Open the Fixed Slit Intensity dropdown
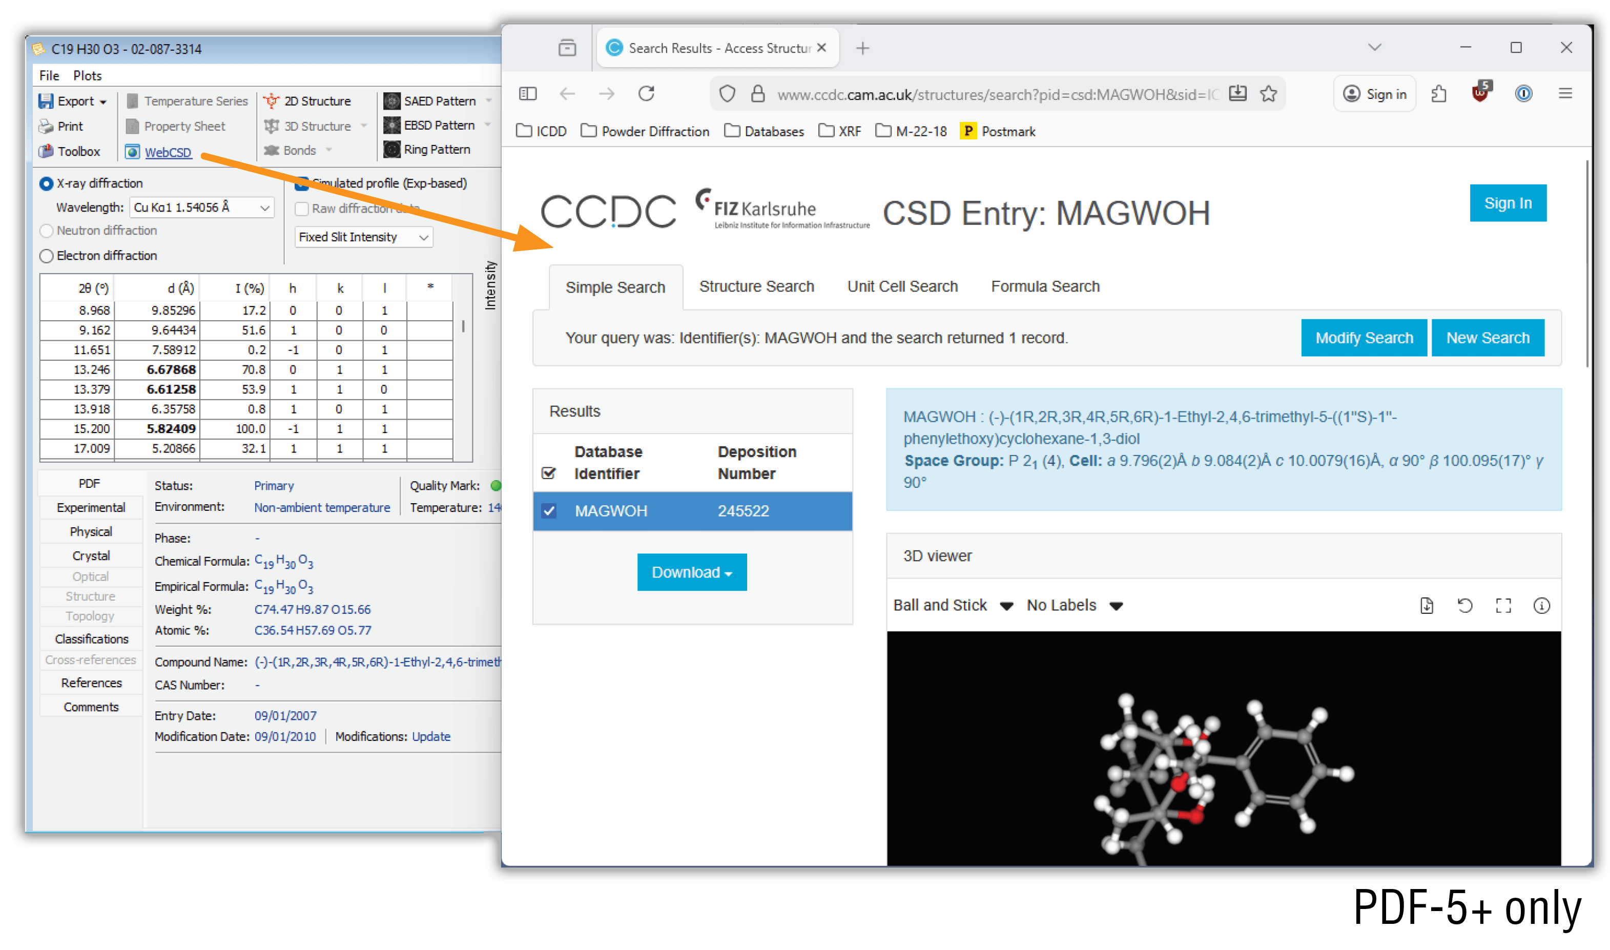The height and width of the screenshot is (950, 1610). pos(363,237)
